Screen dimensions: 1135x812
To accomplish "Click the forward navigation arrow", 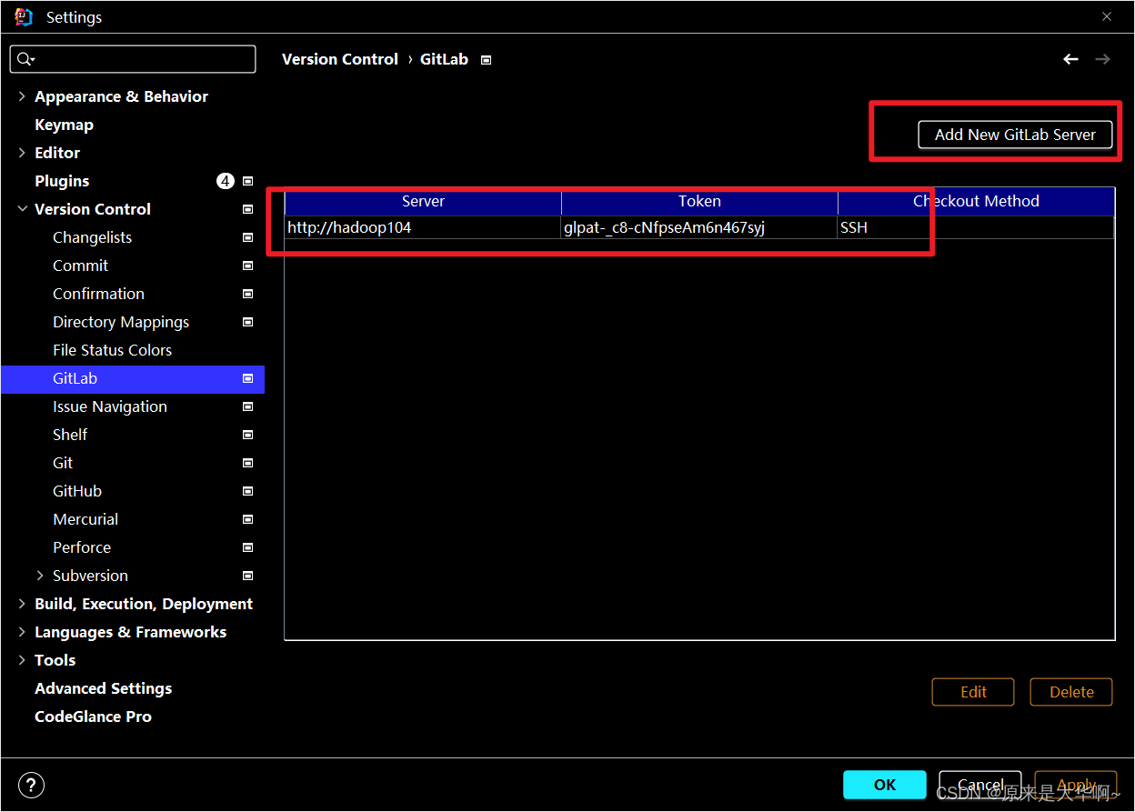I will [1102, 58].
